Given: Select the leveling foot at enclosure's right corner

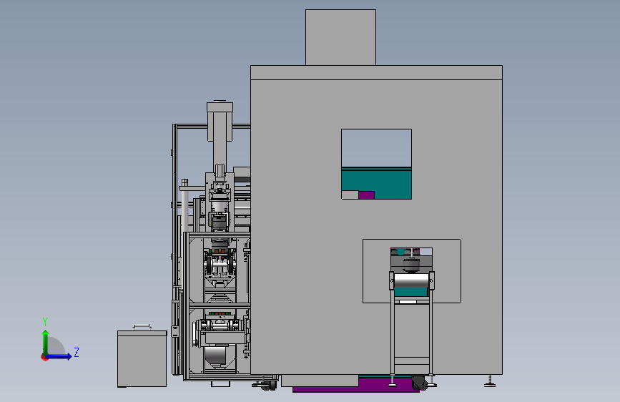Looking at the screenshot, I should coord(490,381).
